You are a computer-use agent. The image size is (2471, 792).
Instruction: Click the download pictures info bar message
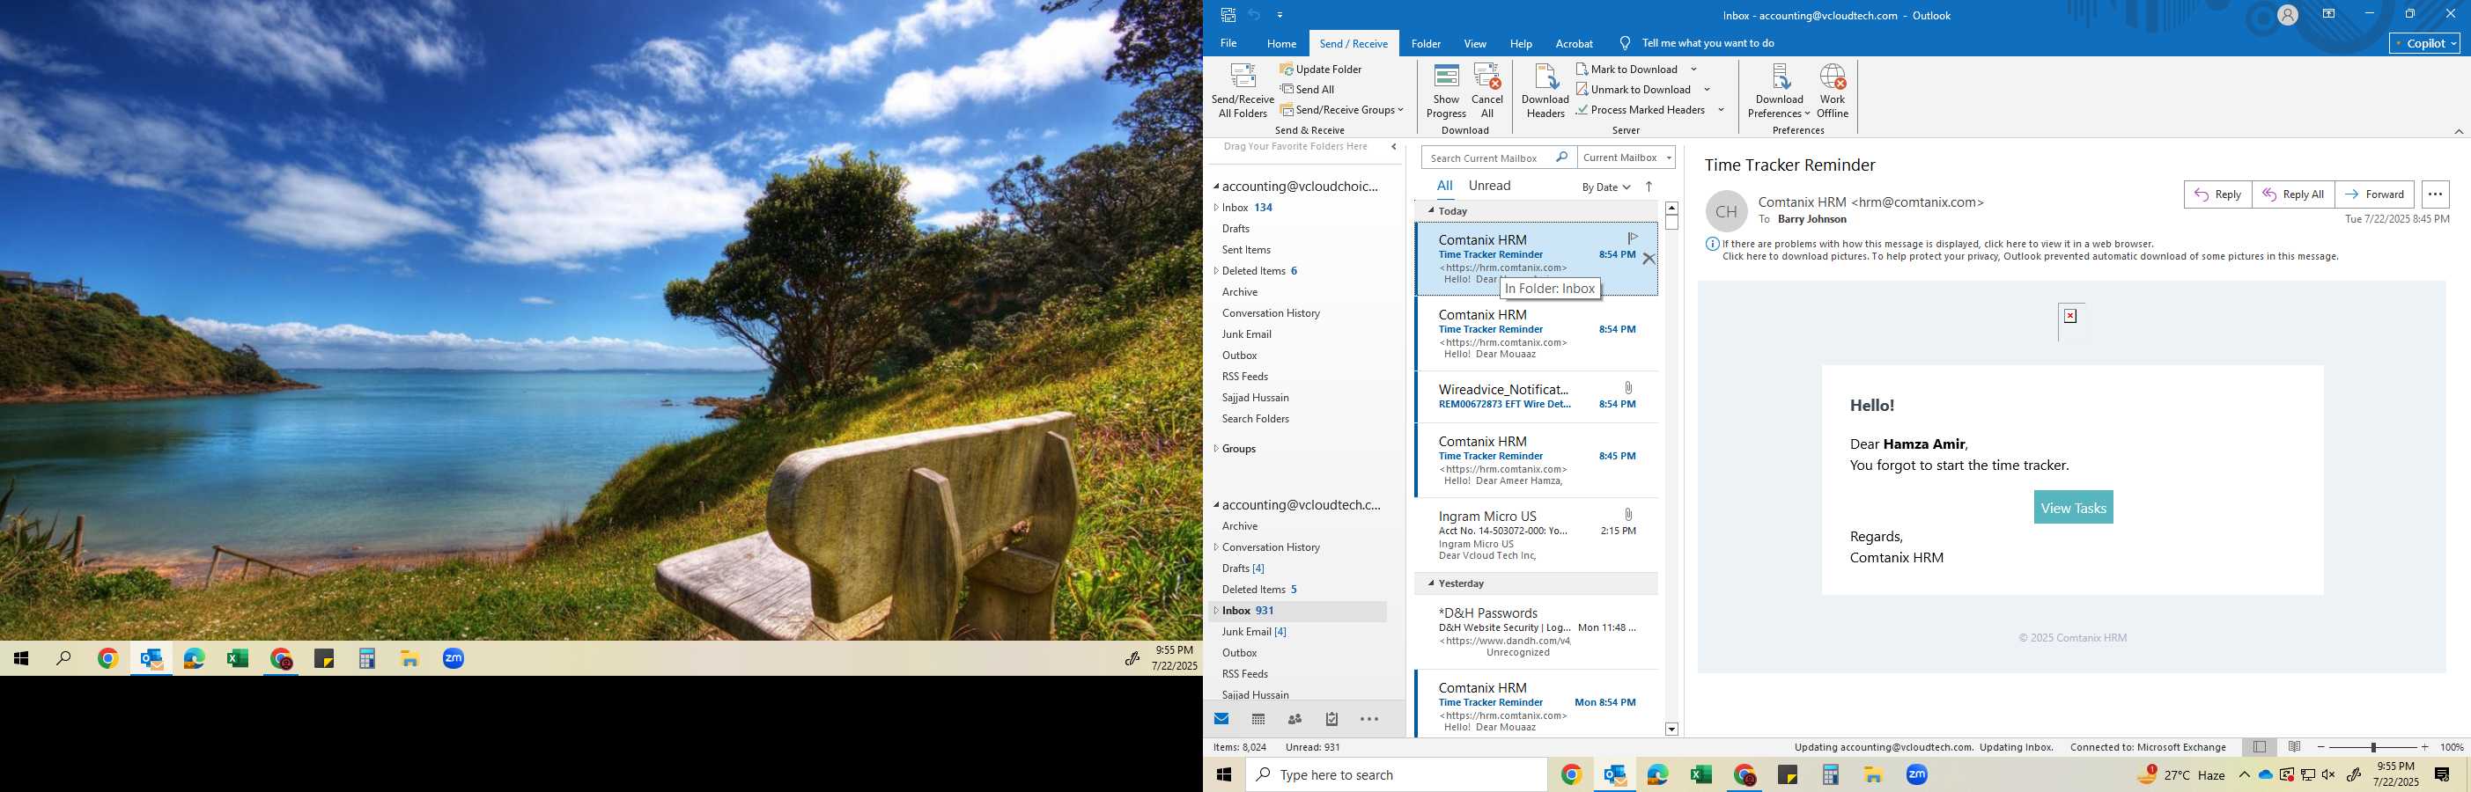click(2030, 256)
